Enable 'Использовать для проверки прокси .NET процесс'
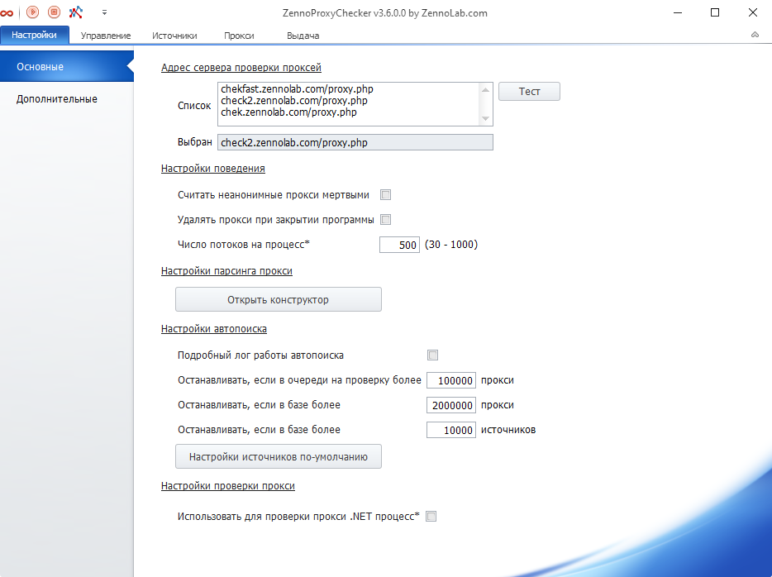The height and width of the screenshot is (577, 772). tap(431, 515)
